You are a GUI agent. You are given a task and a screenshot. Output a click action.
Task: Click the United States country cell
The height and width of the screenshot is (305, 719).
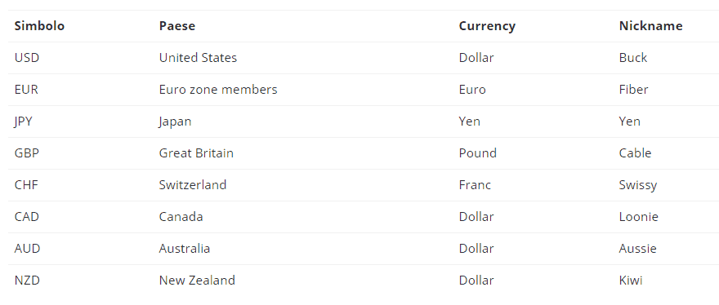(198, 58)
